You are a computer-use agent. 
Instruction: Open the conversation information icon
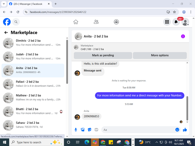[183, 36]
